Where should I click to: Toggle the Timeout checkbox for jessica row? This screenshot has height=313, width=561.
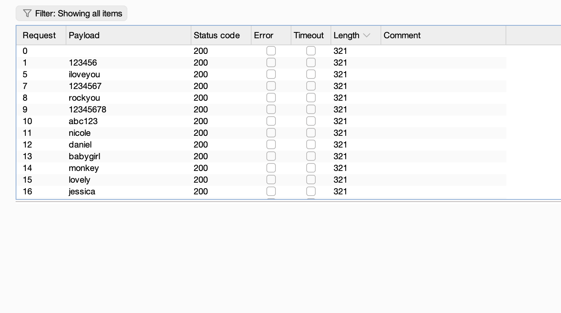(x=311, y=191)
